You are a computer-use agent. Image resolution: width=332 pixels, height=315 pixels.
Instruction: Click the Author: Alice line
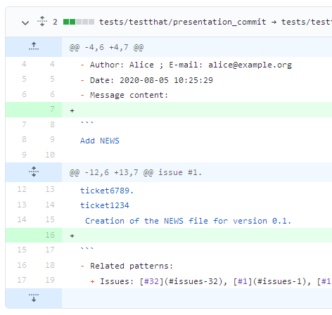pyautogui.click(x=186, y=65)
